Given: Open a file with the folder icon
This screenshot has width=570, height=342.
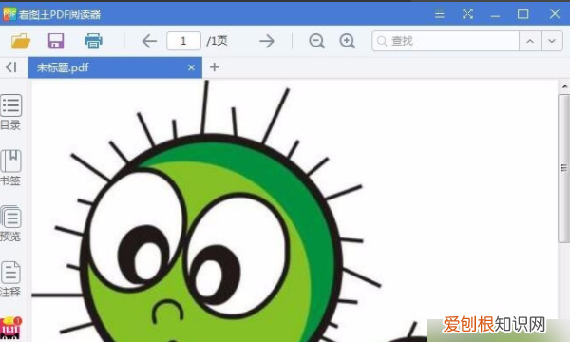Looking at the screenshot, I should tap(21, 41).
